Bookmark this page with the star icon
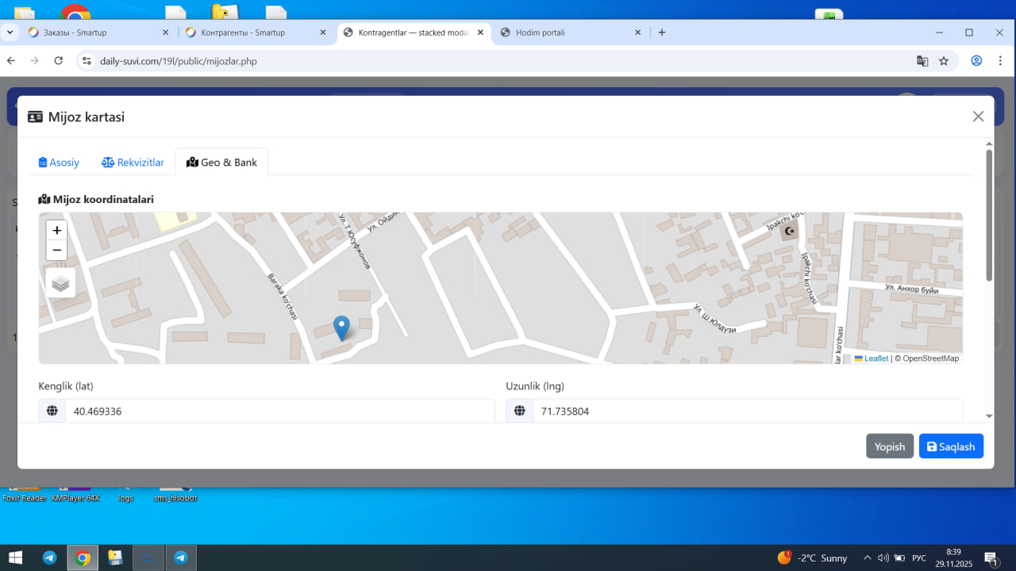 (944, 61)
